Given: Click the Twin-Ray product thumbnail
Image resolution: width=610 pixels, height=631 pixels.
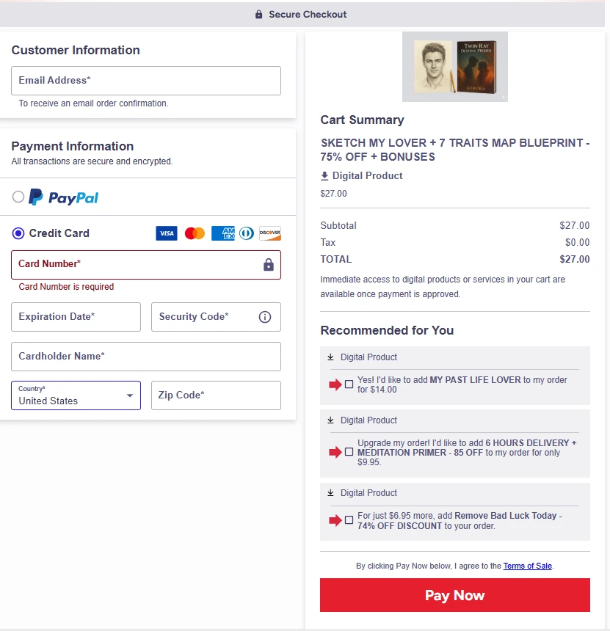Looking at the screenshot, I should point(454,66).
